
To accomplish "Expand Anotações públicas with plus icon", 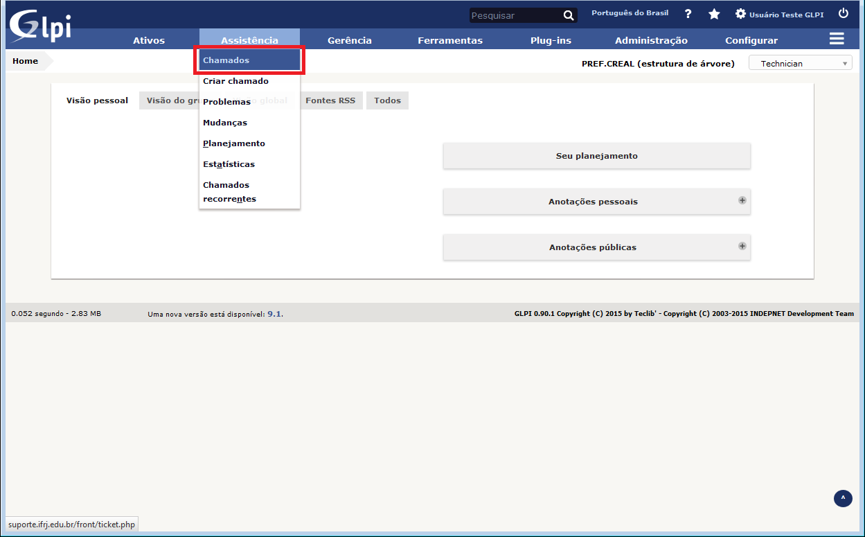I will (x=742, y=246).
